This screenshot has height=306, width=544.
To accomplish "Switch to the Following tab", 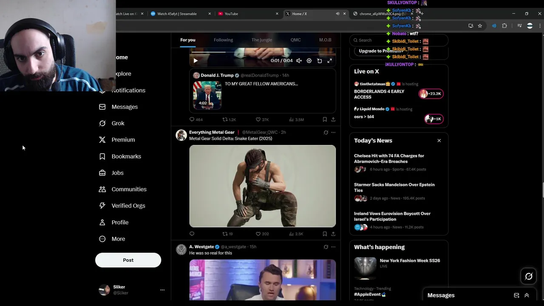I will [x=223, y=40].
